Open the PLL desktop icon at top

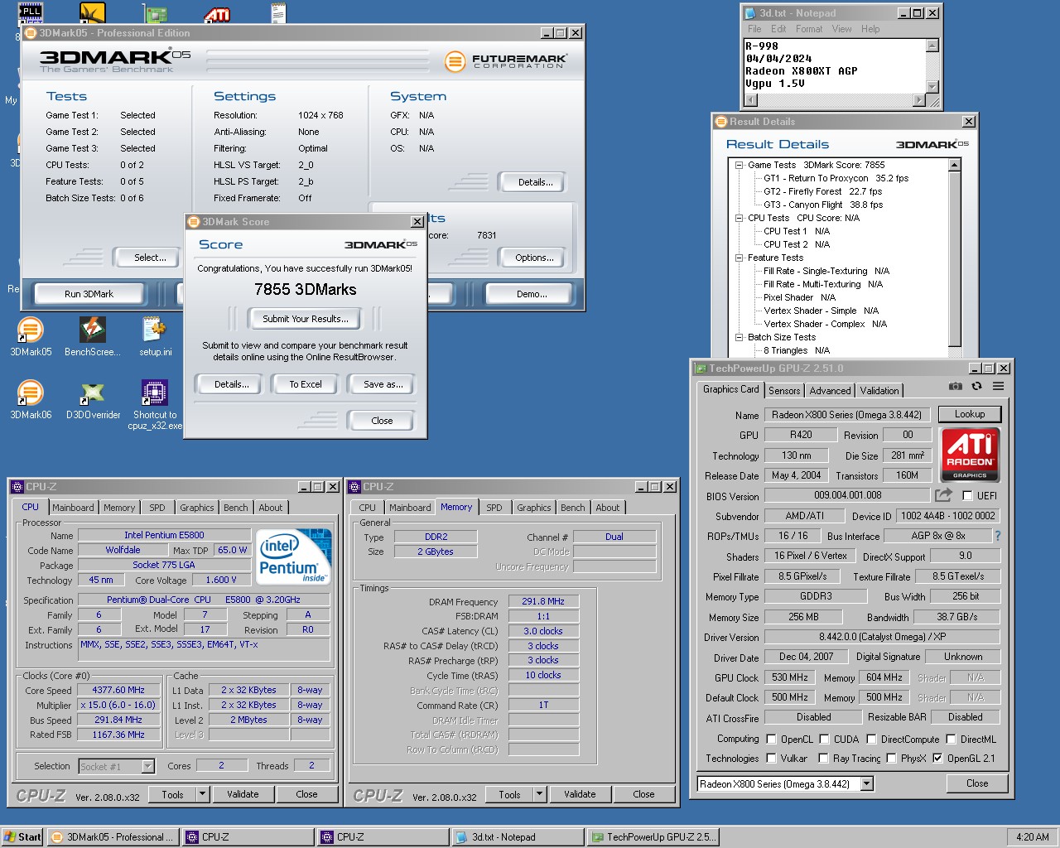[x=31, y=12]
